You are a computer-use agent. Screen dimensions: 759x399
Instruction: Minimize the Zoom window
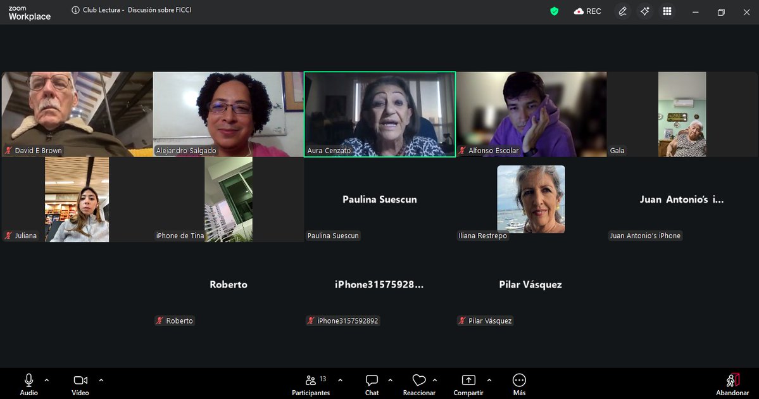[695, 12]
